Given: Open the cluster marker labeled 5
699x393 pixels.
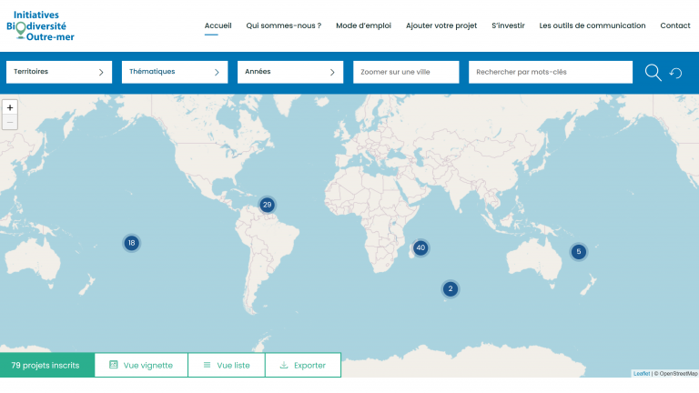Looking at the screenshot, I should 578,252.
